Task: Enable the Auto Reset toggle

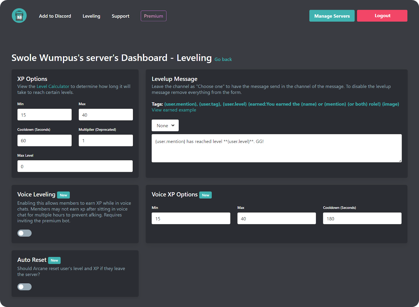Action: [24, 287]
